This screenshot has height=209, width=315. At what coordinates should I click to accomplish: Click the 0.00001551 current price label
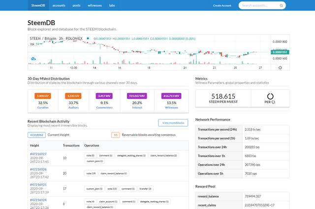pyautogui.click(x=280, y=52)
